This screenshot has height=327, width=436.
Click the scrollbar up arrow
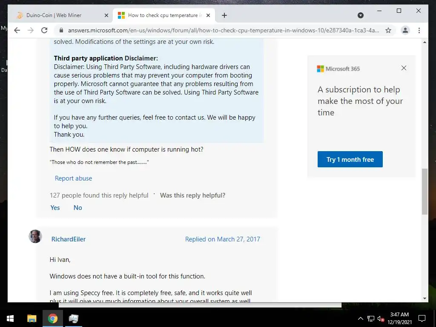(x=425, y=42)
